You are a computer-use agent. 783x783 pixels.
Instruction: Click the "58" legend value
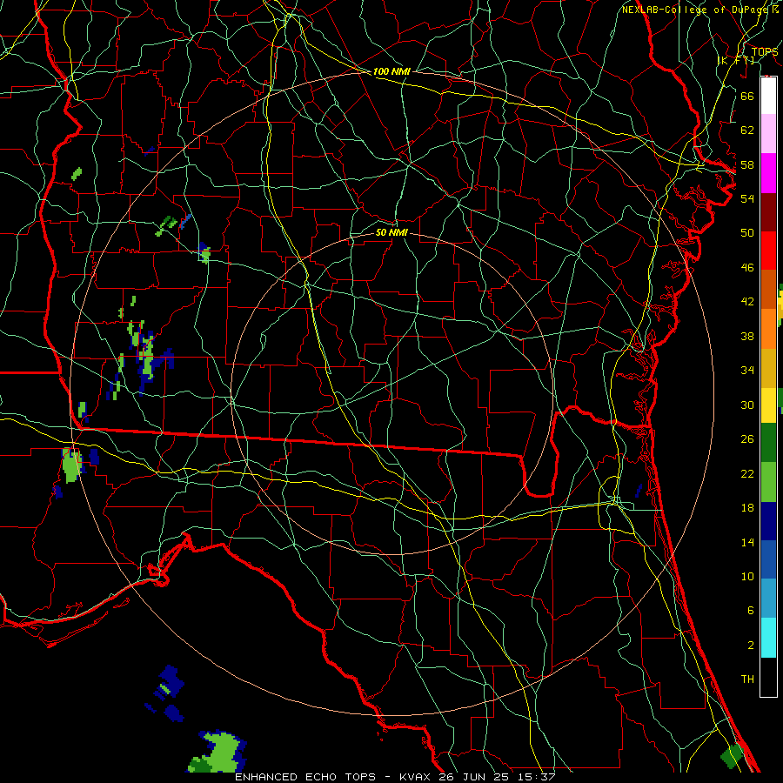pos(747,164)
